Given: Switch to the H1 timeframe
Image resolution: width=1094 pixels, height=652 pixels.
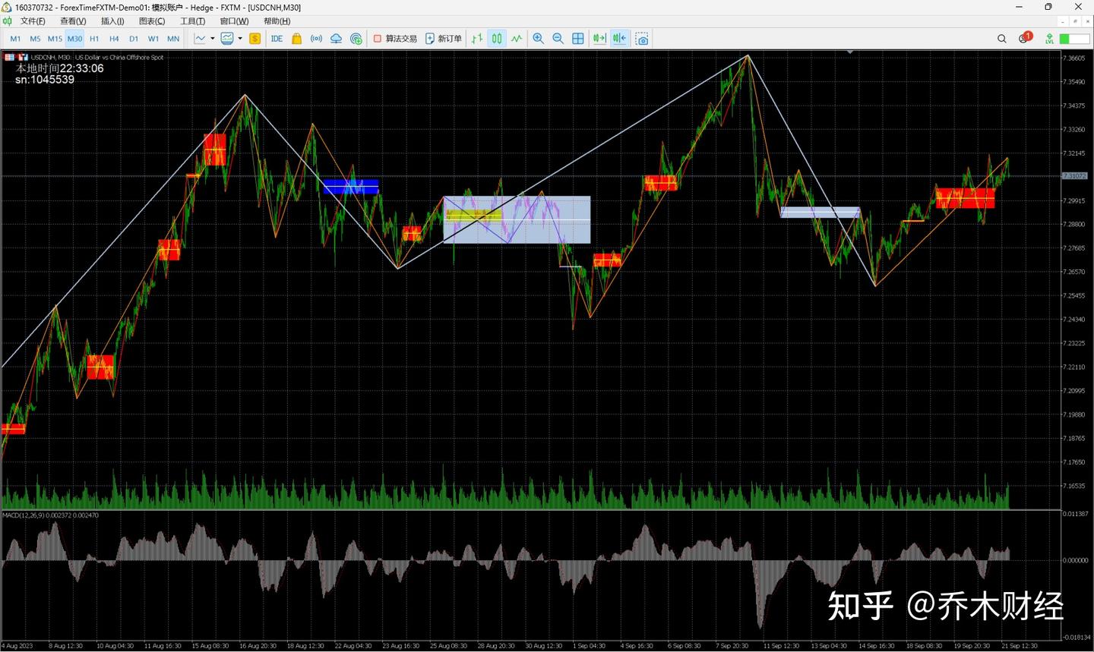Looking at the screenshot, I should pyautogui.click(x=94, y=39).
